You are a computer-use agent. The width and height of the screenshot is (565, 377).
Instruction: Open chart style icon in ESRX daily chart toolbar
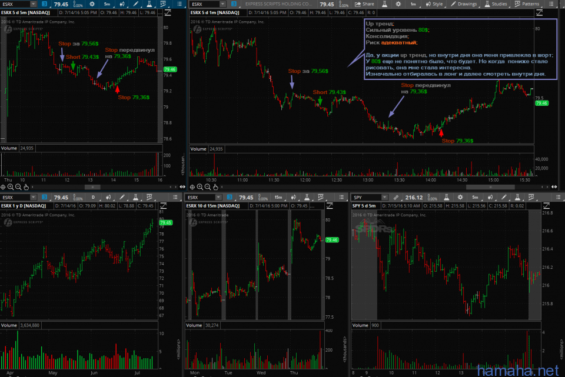pyautogui.click(x=108, y=197)
